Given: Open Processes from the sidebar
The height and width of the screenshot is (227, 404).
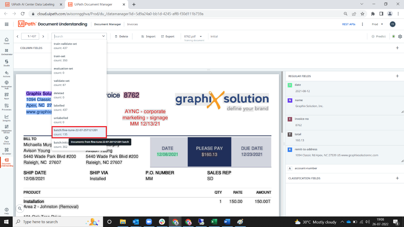Looking at the screenshot, I should click(6, 107).
